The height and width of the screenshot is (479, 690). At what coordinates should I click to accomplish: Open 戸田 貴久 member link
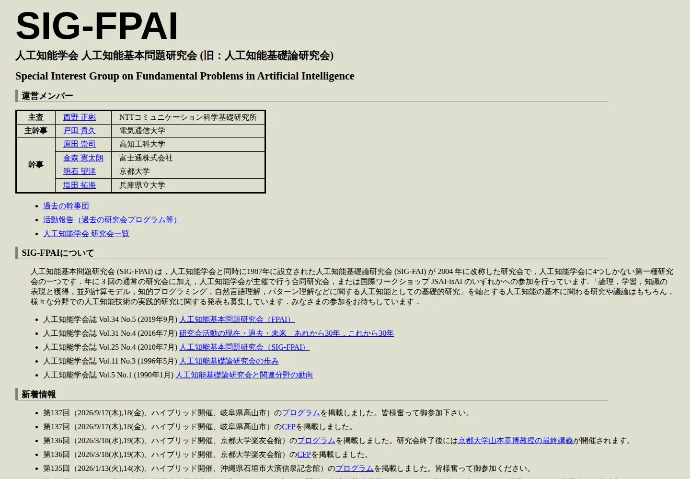[80, 131]
